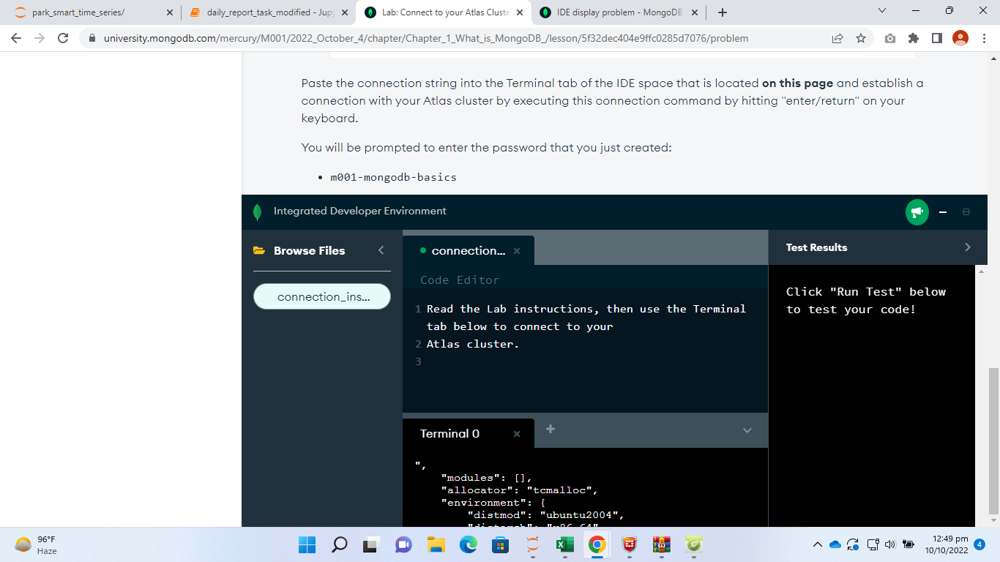Viewport: 1000px width, 562px height.
Task: Share this page icon in address bar
Action: coord(837,38)
